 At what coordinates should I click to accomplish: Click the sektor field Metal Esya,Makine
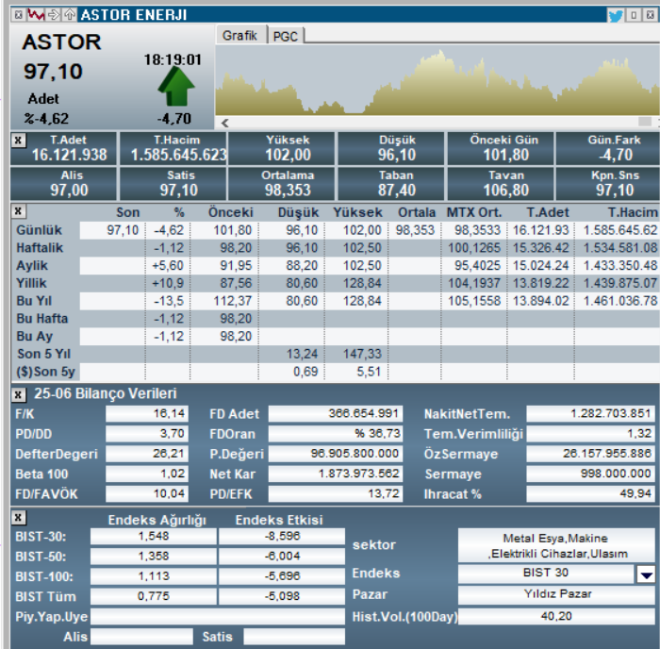tap(556, 545)
